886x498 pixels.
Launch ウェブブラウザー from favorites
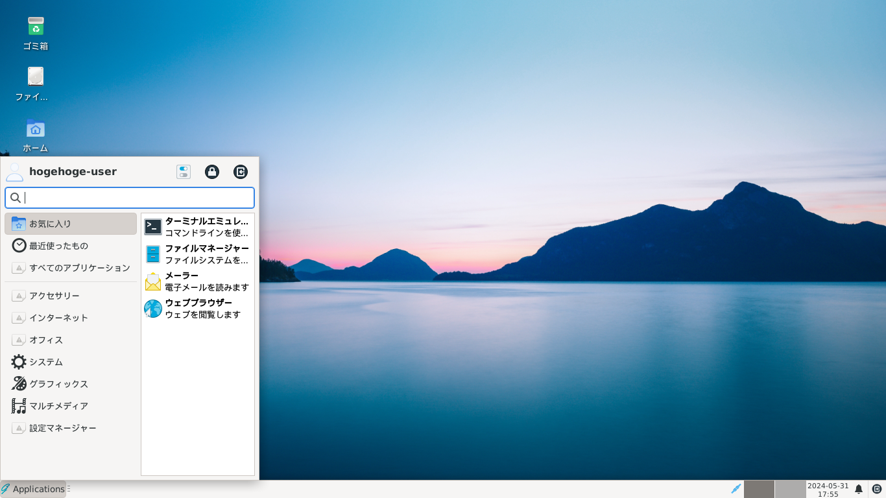point(197,309)
